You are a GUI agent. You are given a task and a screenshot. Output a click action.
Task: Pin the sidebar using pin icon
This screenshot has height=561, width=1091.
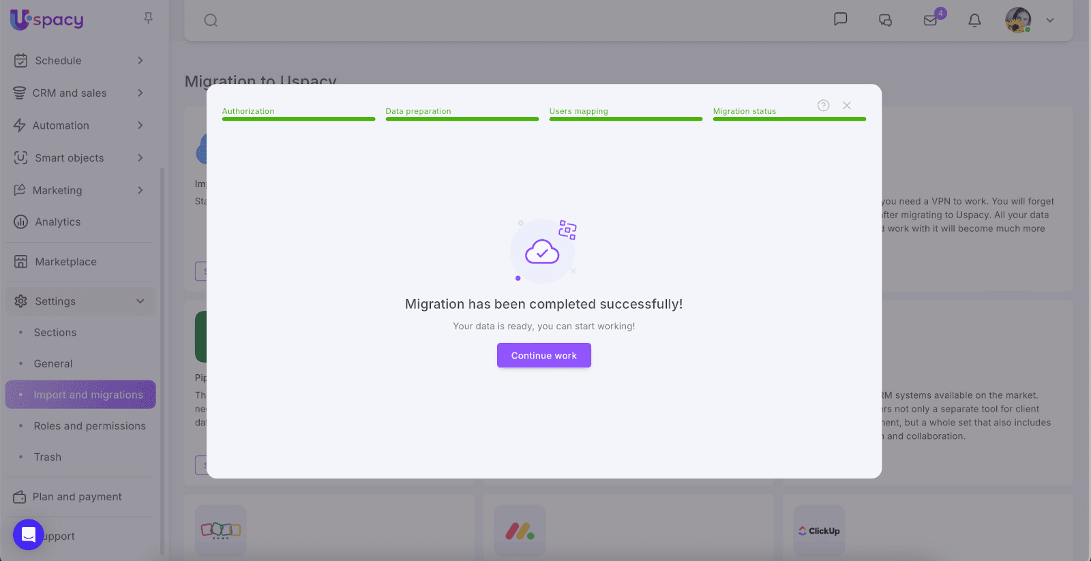[148, 18]
